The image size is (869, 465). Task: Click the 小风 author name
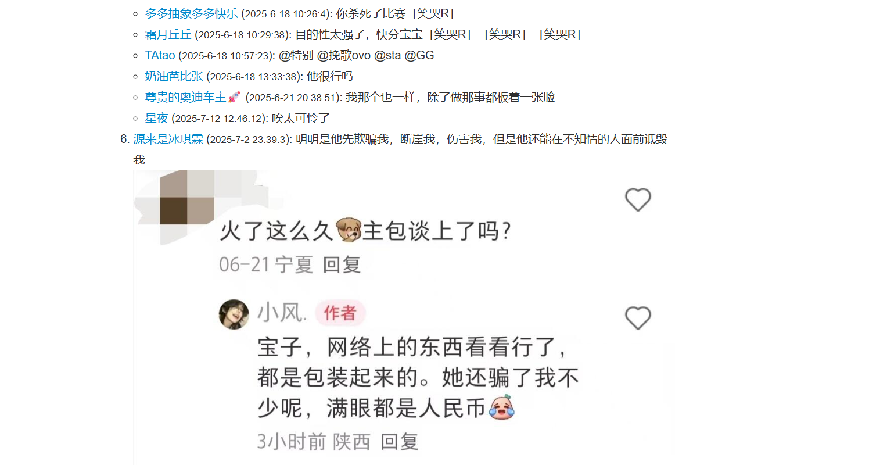(281, 314)
